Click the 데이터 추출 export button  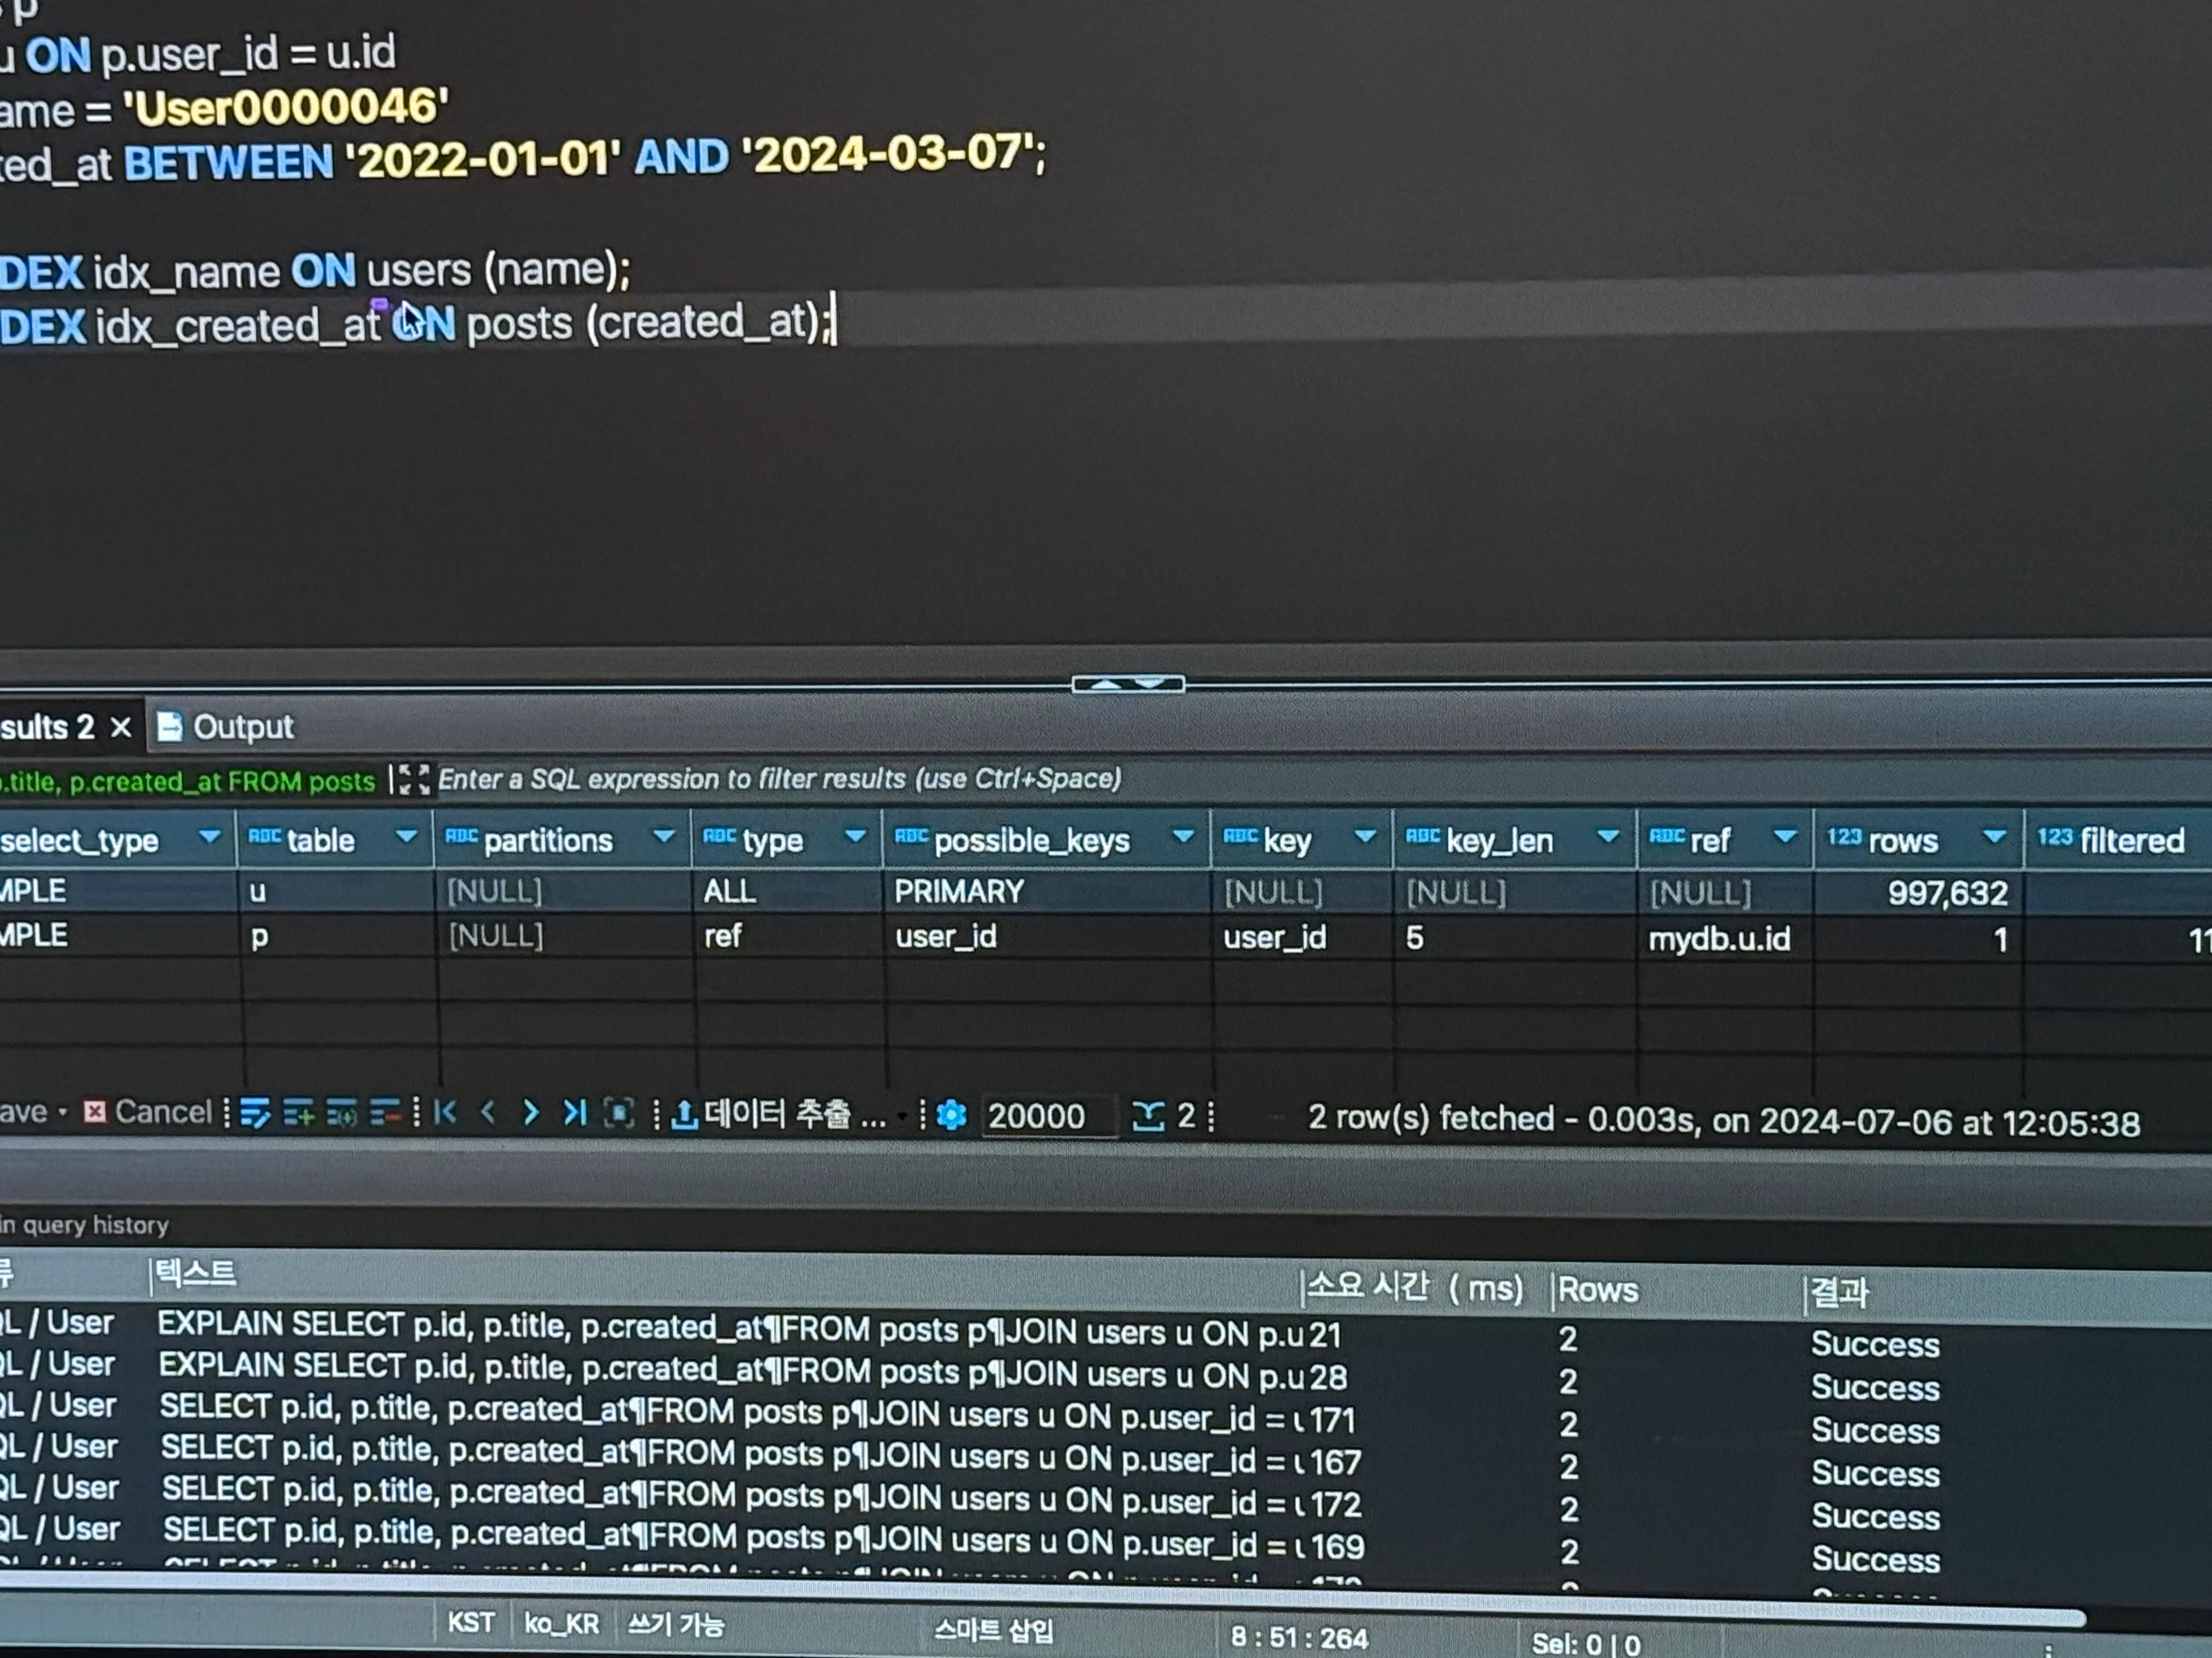(x=780, y=1114)
